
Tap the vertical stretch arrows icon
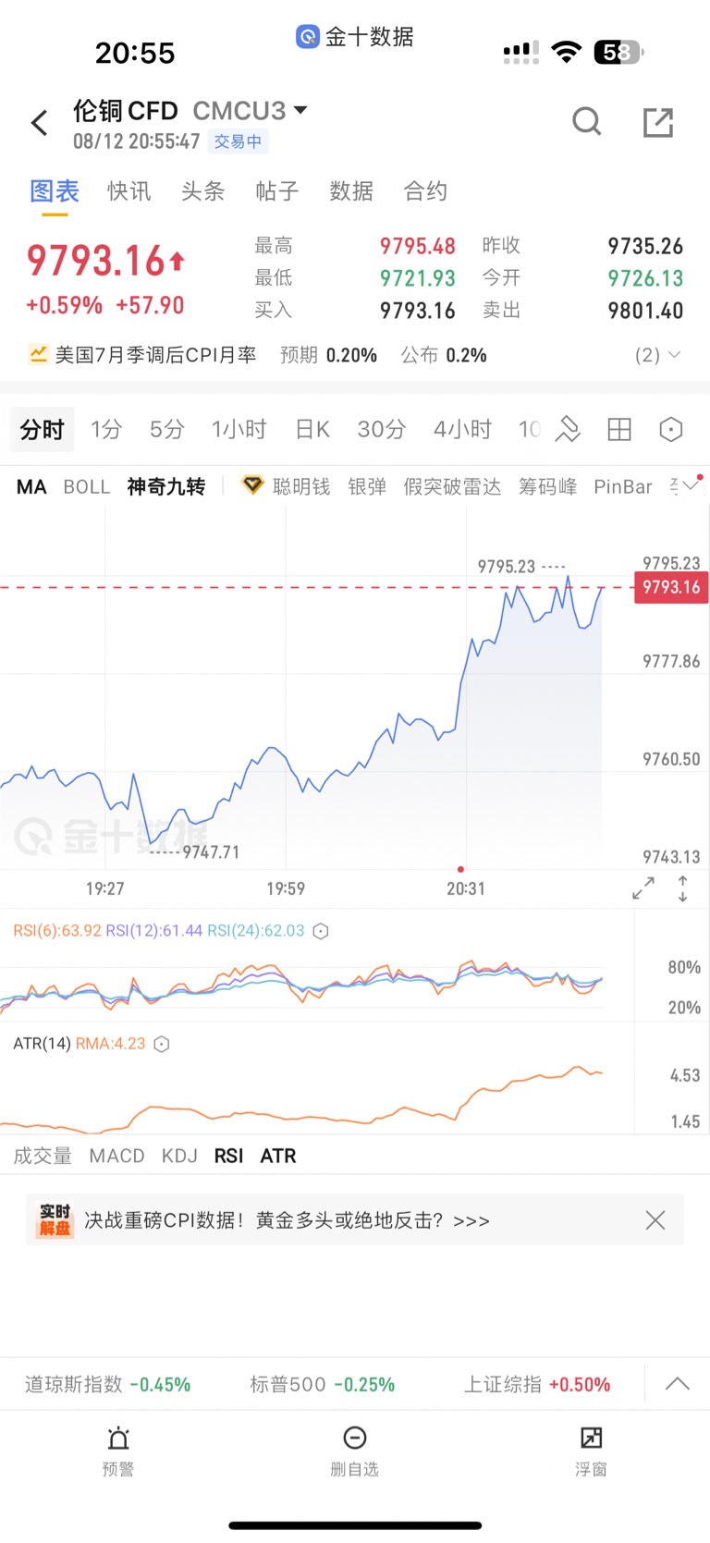[x=682, y=888]
